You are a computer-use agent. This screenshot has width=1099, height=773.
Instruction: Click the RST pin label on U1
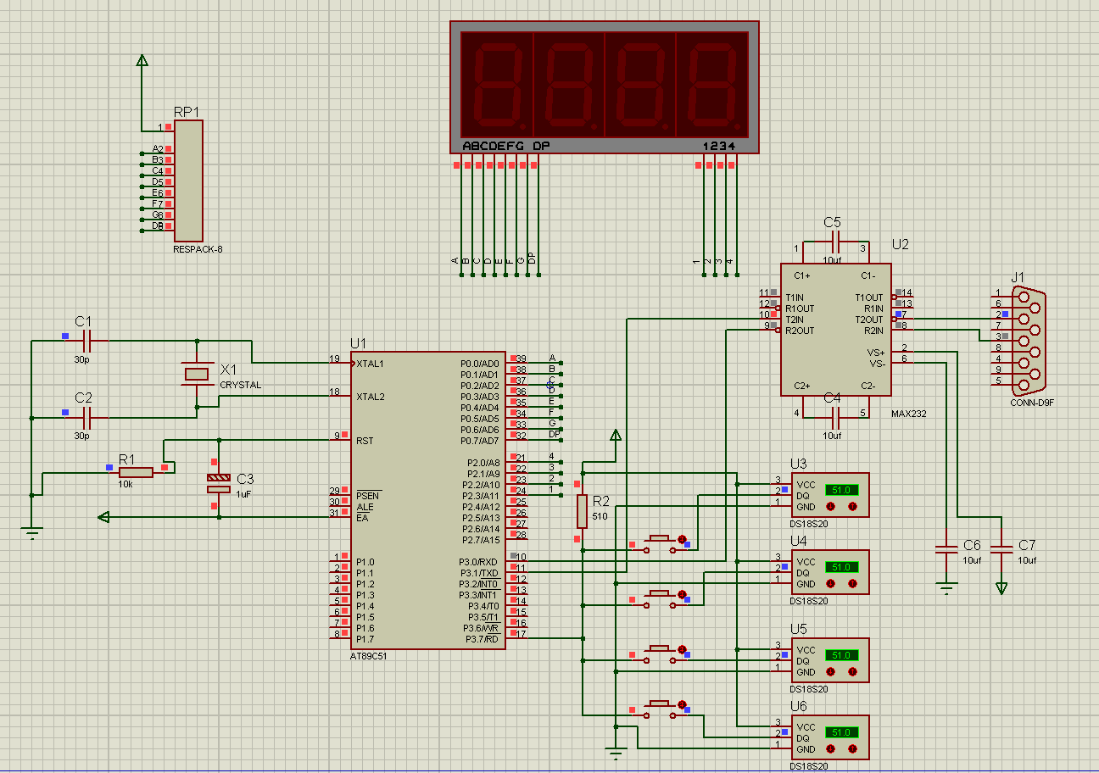365,441
